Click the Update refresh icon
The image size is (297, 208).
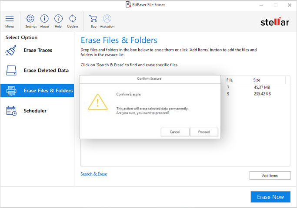(x=72, y=18)
